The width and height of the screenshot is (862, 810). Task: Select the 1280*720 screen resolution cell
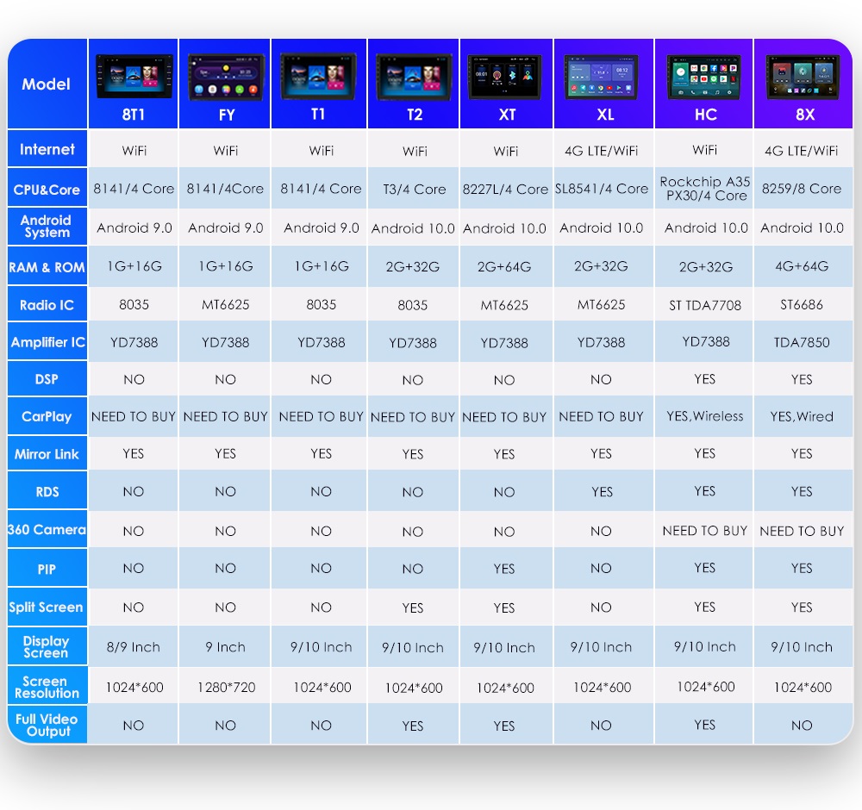tap(226, 688)
